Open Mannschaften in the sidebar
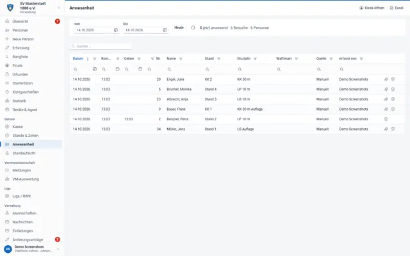This screenshot has height=256, width=410. tap(31, 213)
